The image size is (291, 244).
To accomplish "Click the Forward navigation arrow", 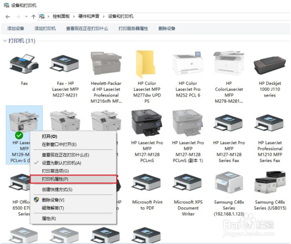I will (18, 17).
